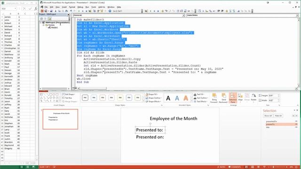Click the Text Box button
This screenshot has width=301, height=169.
pyautogui.click(x=67, y=98)
